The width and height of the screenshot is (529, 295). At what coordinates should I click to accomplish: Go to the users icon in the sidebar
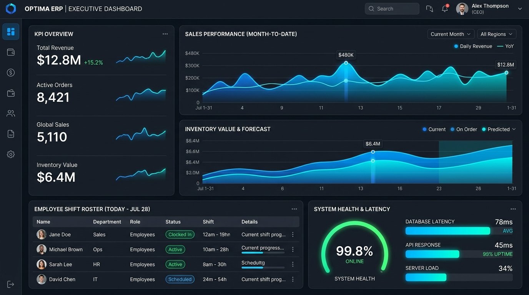(11, 113)
